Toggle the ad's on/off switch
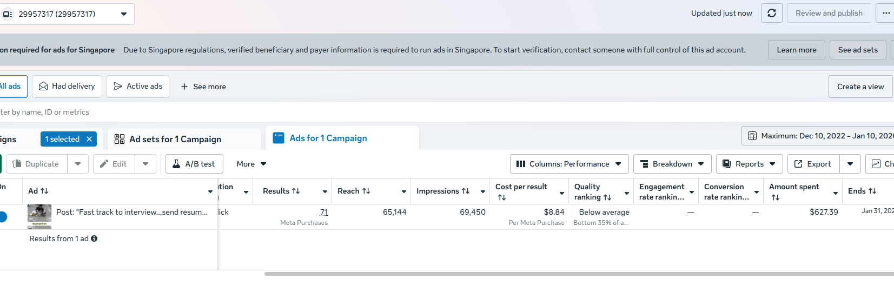 (3, 217)
